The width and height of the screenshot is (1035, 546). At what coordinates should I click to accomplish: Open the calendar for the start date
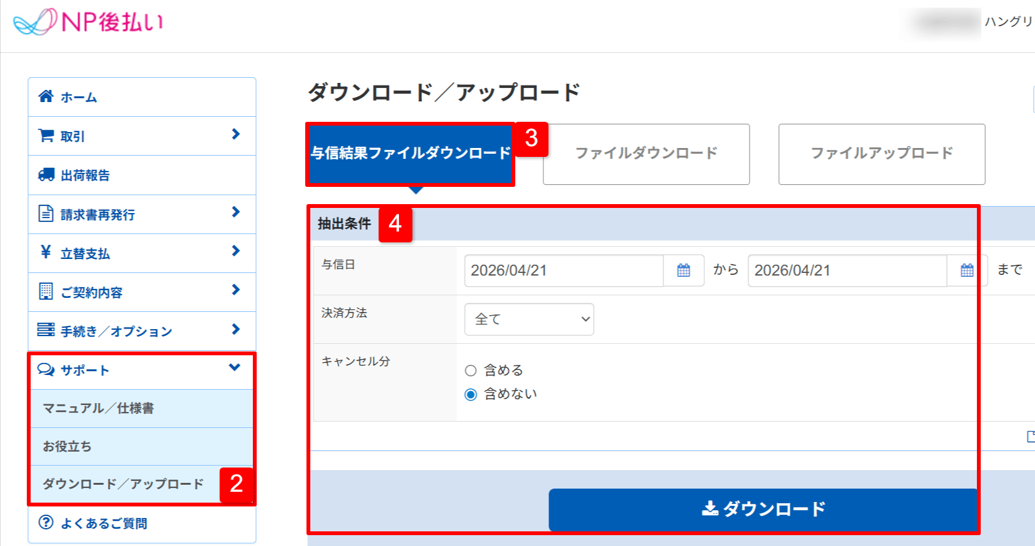[x=684, y=270]
